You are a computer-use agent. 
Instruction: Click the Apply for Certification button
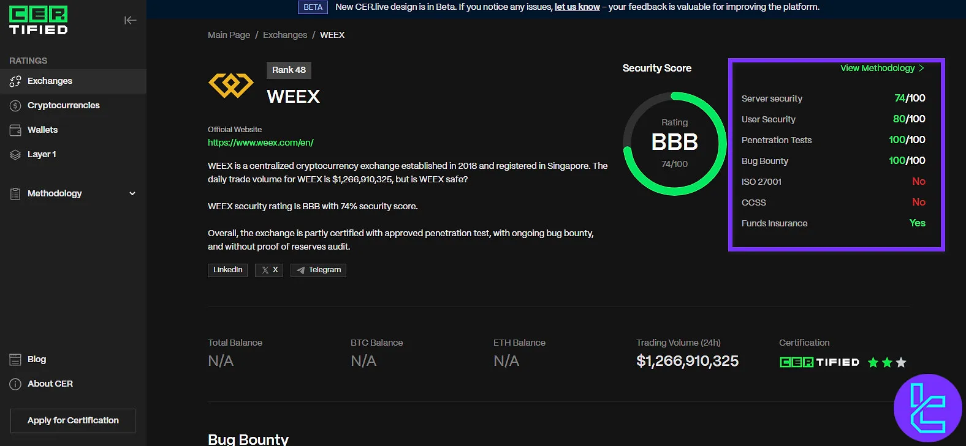tap(73, 420)
